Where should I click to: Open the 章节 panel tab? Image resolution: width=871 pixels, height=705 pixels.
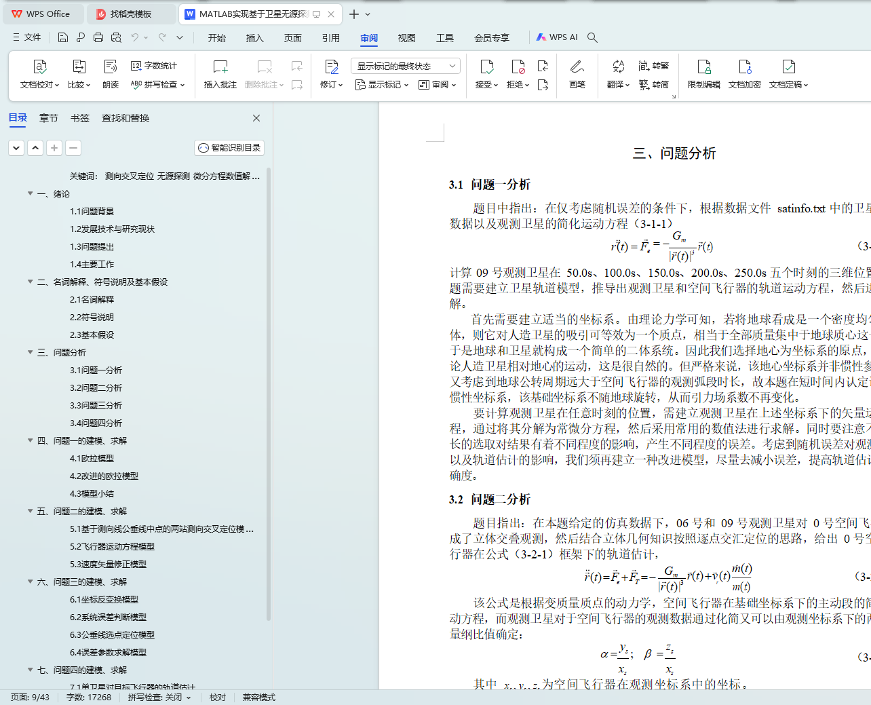49,118
